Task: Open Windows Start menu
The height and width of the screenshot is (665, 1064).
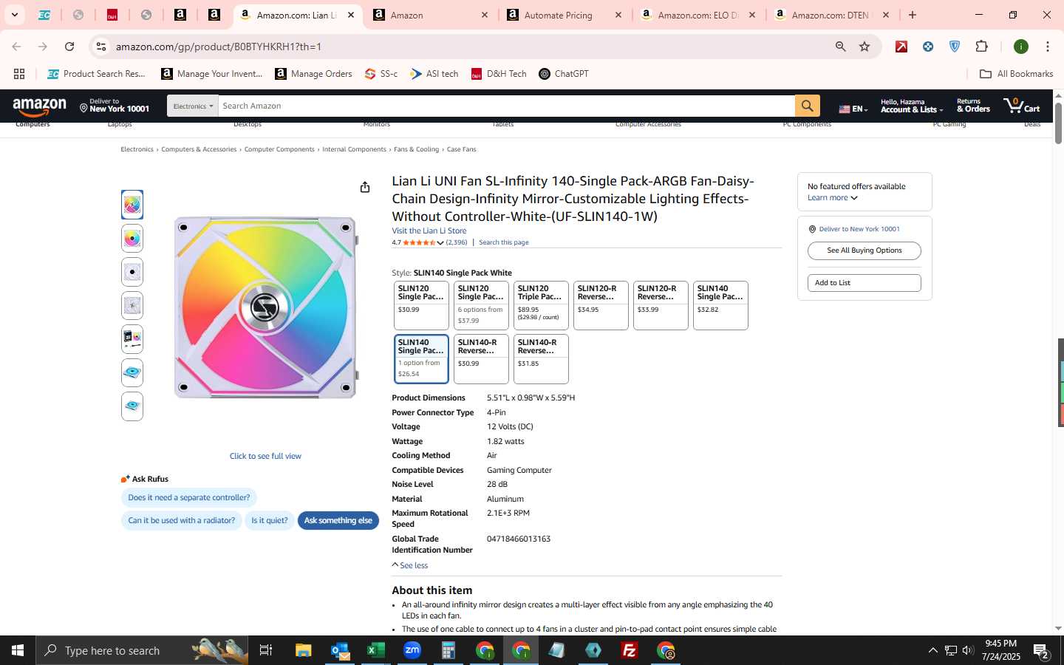Action: 18,650
